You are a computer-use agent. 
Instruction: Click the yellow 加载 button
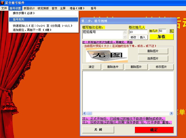(x=161, y=37)
